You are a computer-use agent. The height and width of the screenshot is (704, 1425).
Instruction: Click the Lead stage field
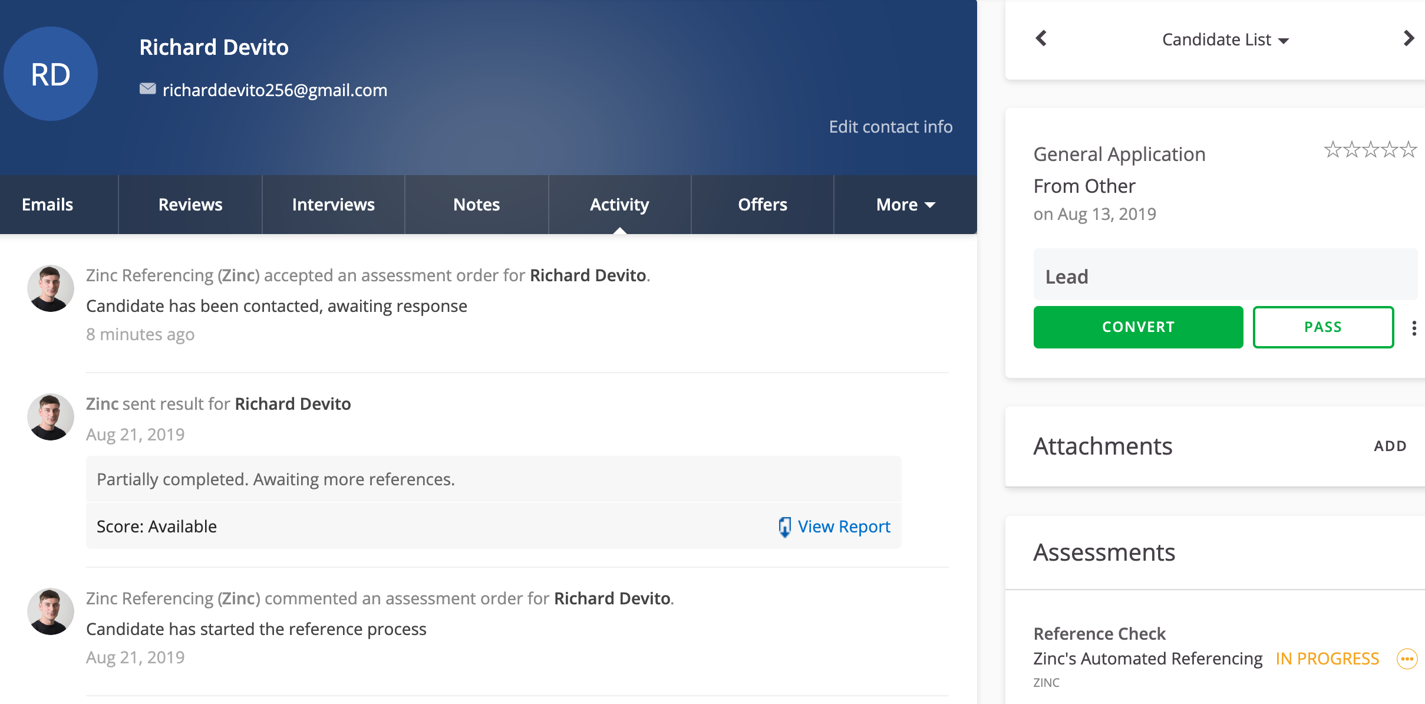(x=1225, y=277)
